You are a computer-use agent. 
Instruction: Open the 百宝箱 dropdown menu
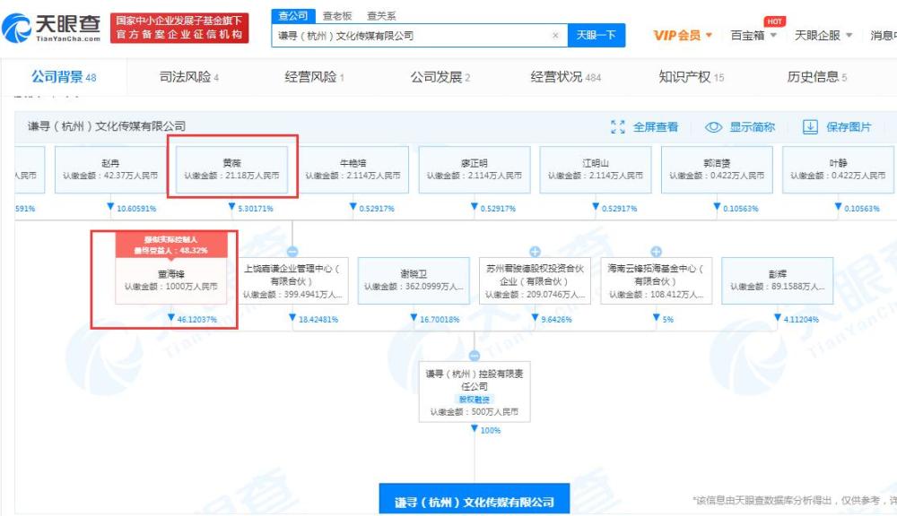(x=753, y=36)
